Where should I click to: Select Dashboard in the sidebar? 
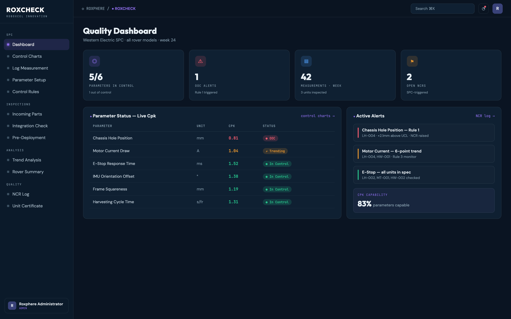tap(36, 44)
